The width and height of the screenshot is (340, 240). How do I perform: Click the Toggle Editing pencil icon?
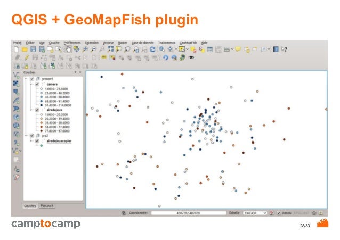pos(27,57)
